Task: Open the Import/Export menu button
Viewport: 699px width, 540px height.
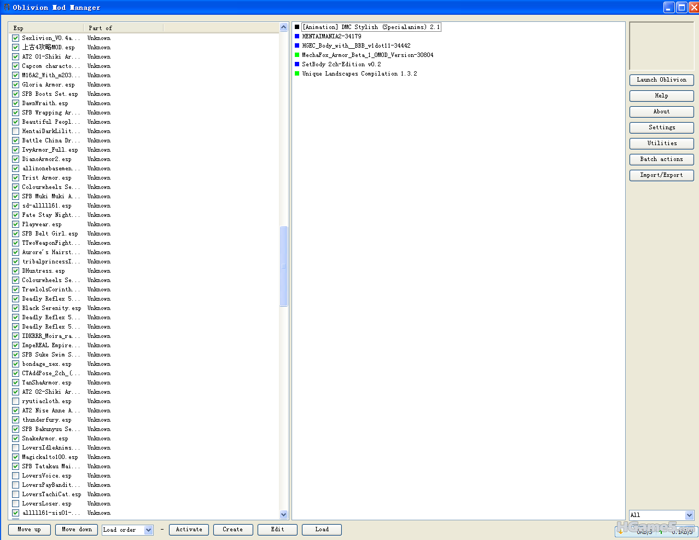Action: [x=661, y=175]
